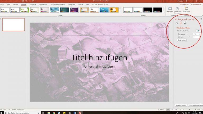Image resolution: width=203 pixels, height=114 pixels.
Task: Open the Übergänge ribbon tab
Action: pyautogui.click(x=33, y=4)
